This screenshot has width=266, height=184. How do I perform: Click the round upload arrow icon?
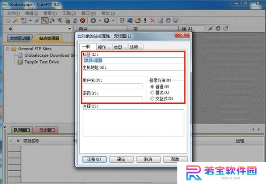(106, 21)
